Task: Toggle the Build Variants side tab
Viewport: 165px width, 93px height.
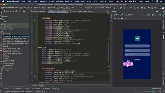Action: tap(1, 73)
